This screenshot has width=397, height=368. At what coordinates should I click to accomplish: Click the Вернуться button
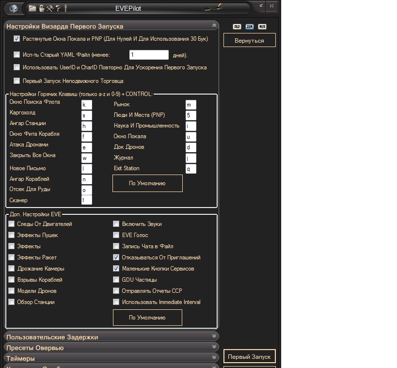(249, 40)
